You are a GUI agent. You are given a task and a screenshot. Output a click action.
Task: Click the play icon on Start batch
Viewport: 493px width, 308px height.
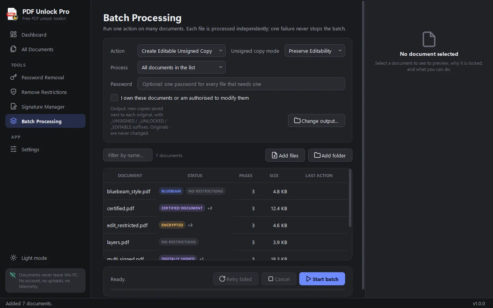pyautogui.click(x=309, y=279)
